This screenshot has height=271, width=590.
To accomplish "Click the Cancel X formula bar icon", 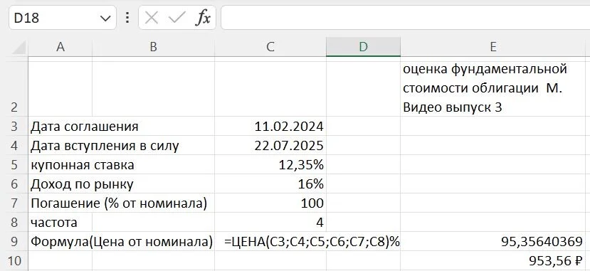I will click(152, 18).
